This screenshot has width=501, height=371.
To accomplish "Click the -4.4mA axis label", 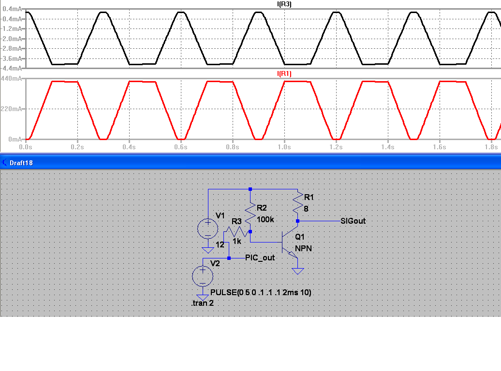I will (11, 68).
